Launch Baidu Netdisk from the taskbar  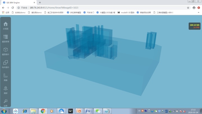coord(15,111)
